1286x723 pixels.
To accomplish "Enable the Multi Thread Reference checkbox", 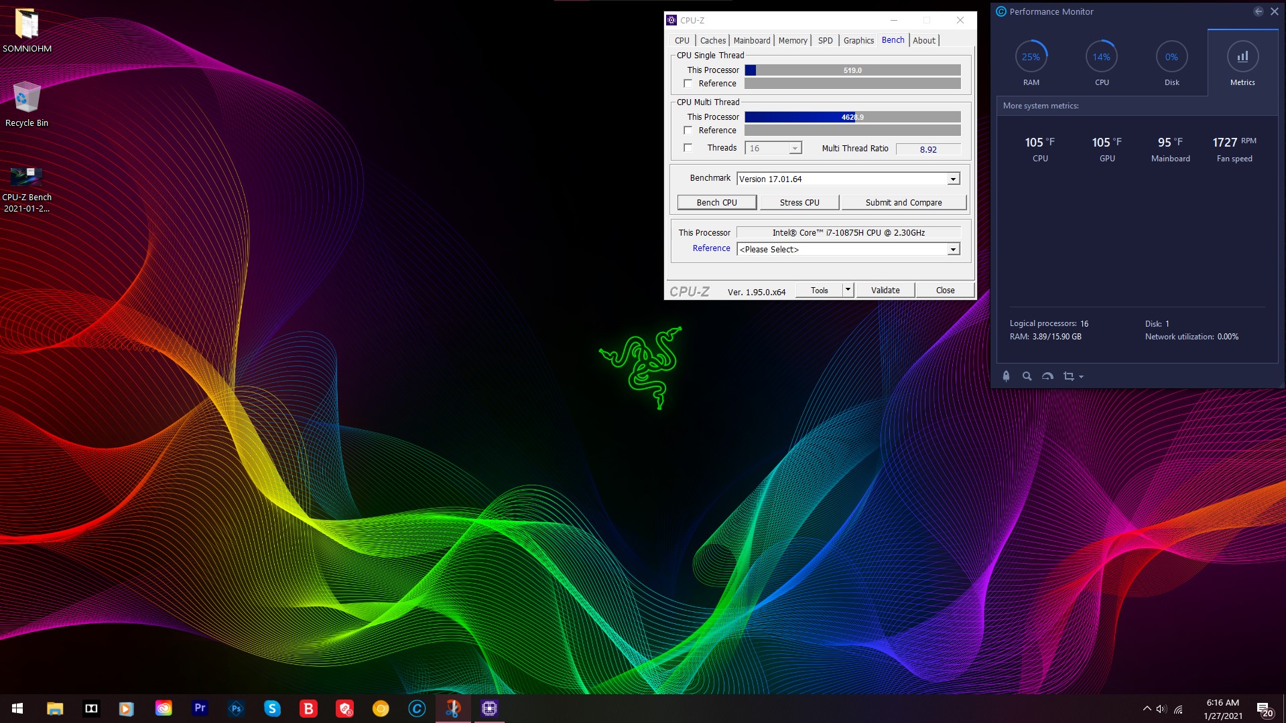I will (688, 131).
